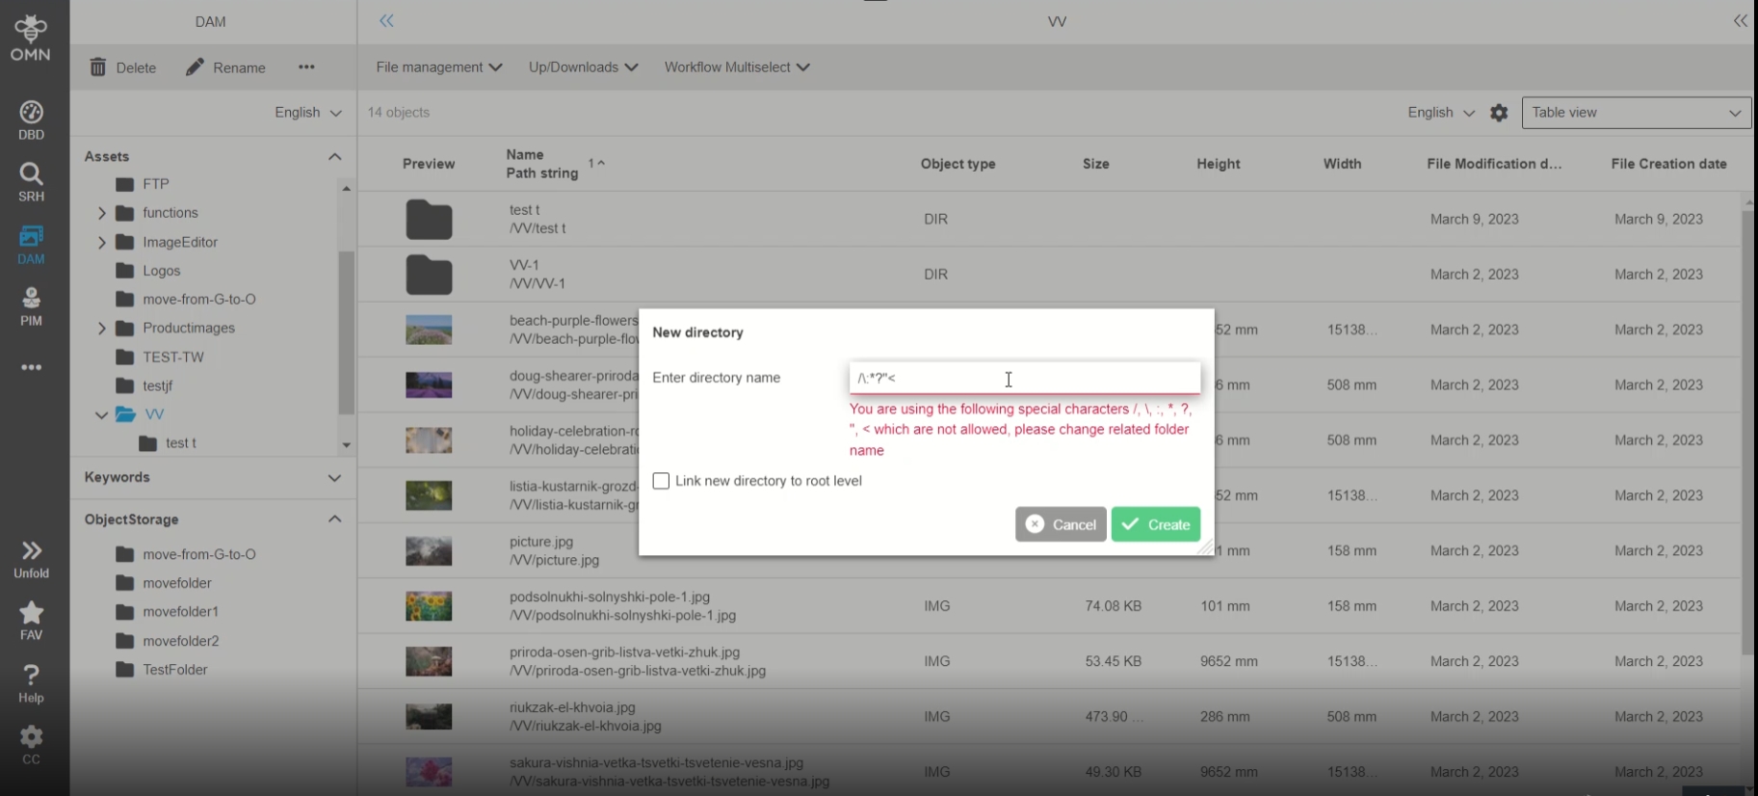1758x796 pixels.
Task: Click the table settings gear icon
Action: point(1499,113)
